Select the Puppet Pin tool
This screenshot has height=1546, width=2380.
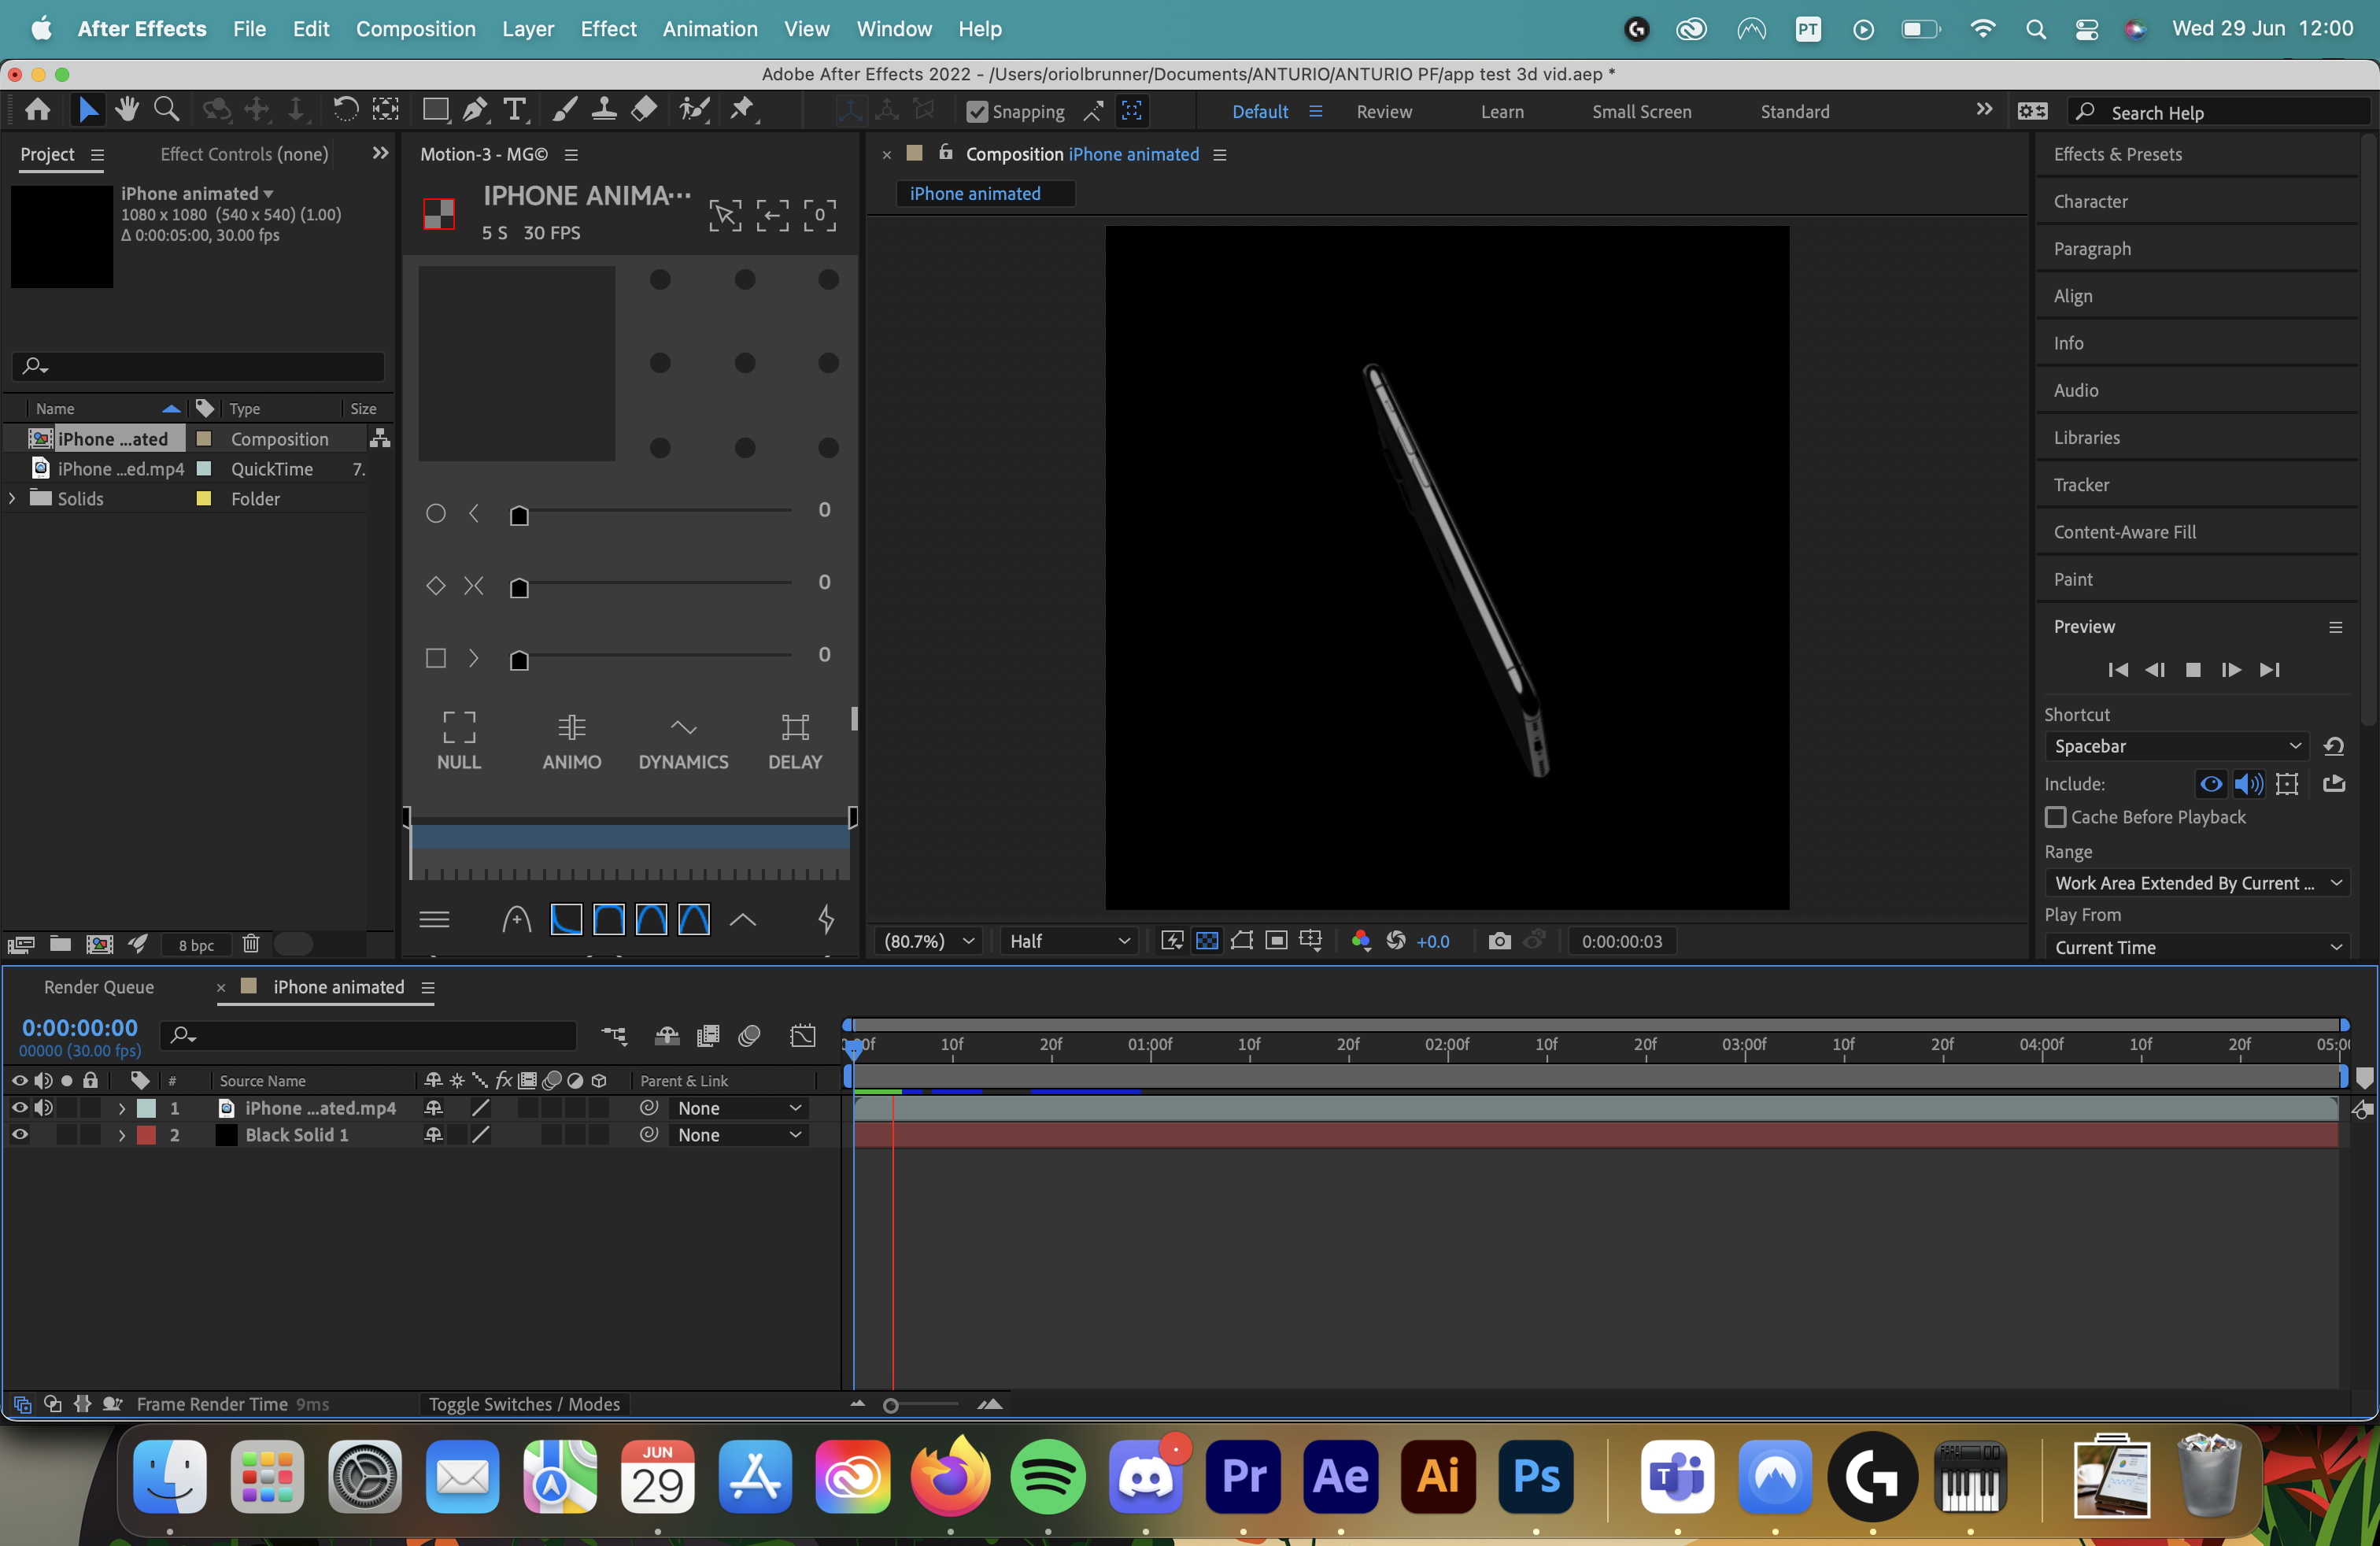pos(743,110)
